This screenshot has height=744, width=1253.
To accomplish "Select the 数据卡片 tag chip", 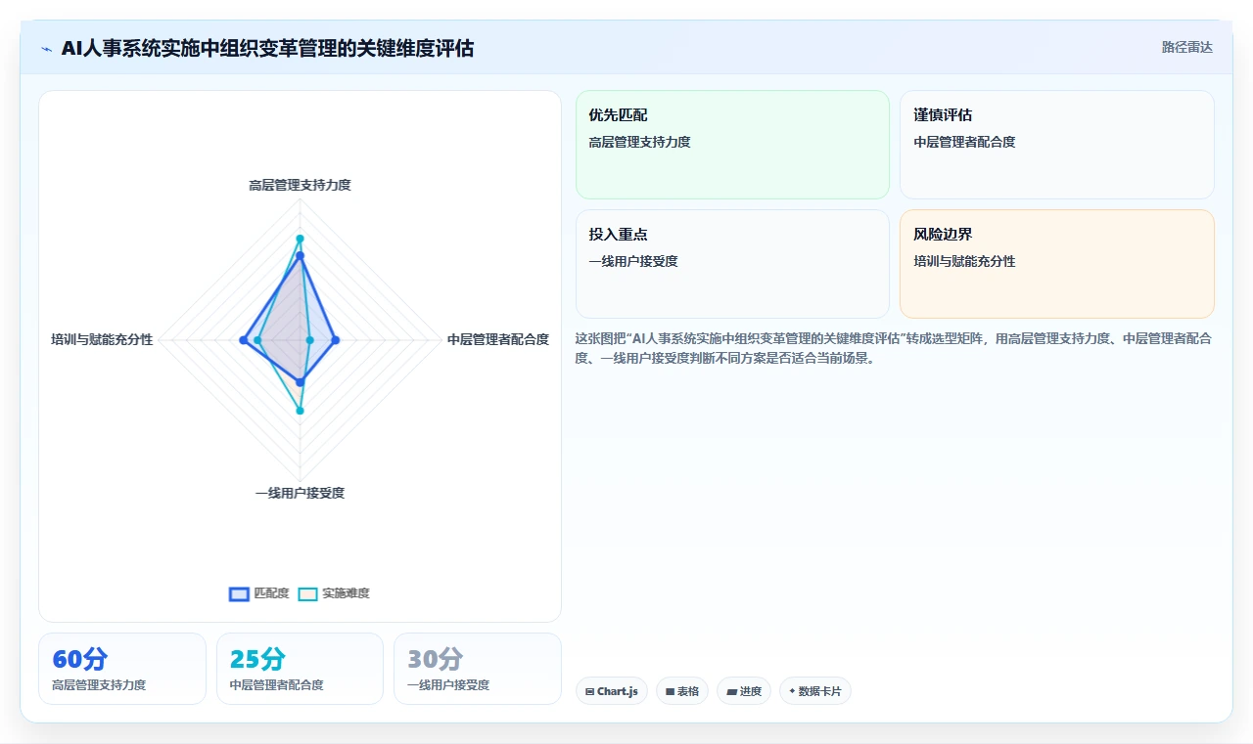I will (x=815, y=691).
